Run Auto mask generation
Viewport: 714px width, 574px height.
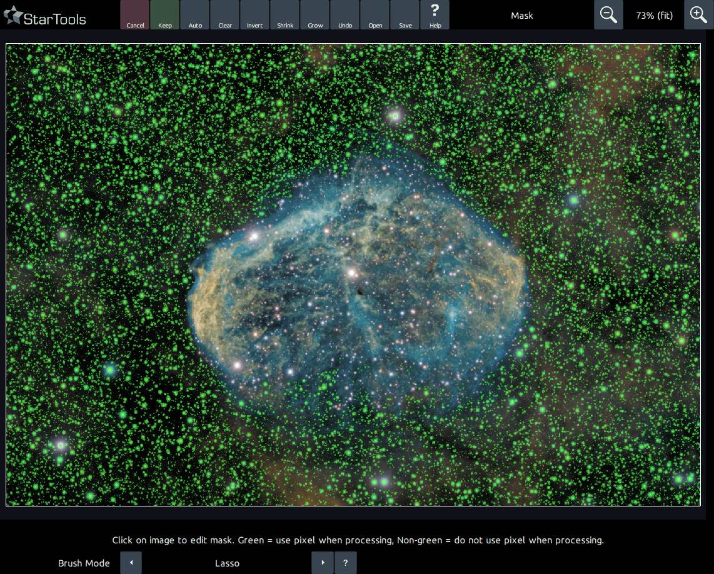[x=195, y=15]
